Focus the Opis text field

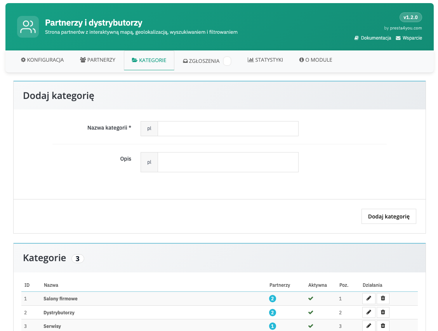click(228, 162)
